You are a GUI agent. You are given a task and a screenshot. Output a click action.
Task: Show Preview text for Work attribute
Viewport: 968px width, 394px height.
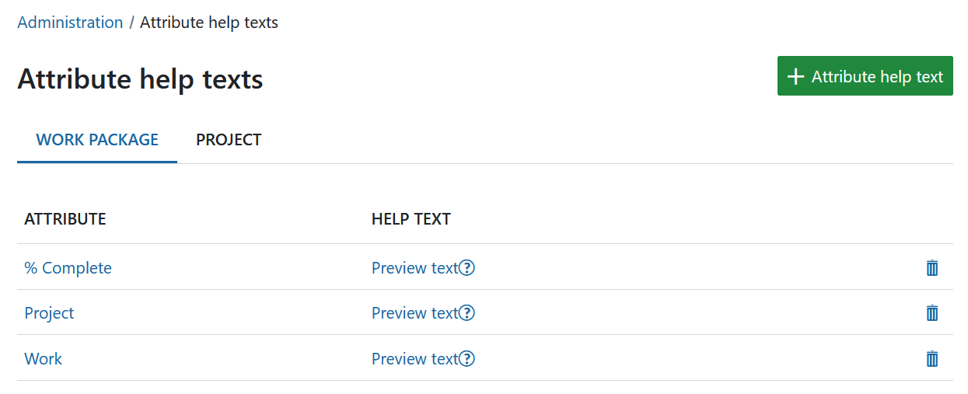414,359
